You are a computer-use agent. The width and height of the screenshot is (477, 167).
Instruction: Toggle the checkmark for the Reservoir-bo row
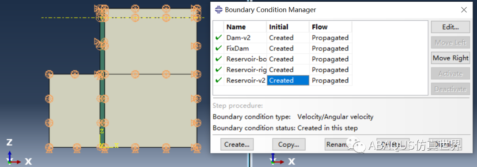pyautogui.click(x=219, y=59)
